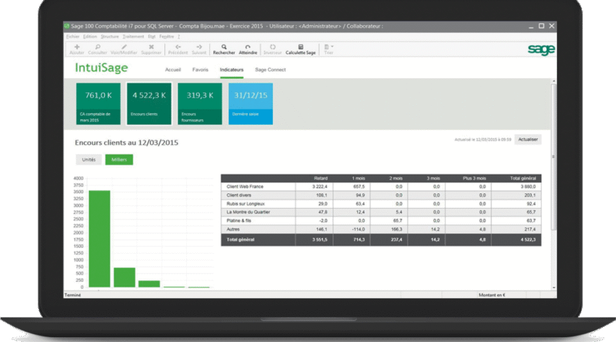Open the Edition menu
The image size is (616, 342).
coord(90,36)
